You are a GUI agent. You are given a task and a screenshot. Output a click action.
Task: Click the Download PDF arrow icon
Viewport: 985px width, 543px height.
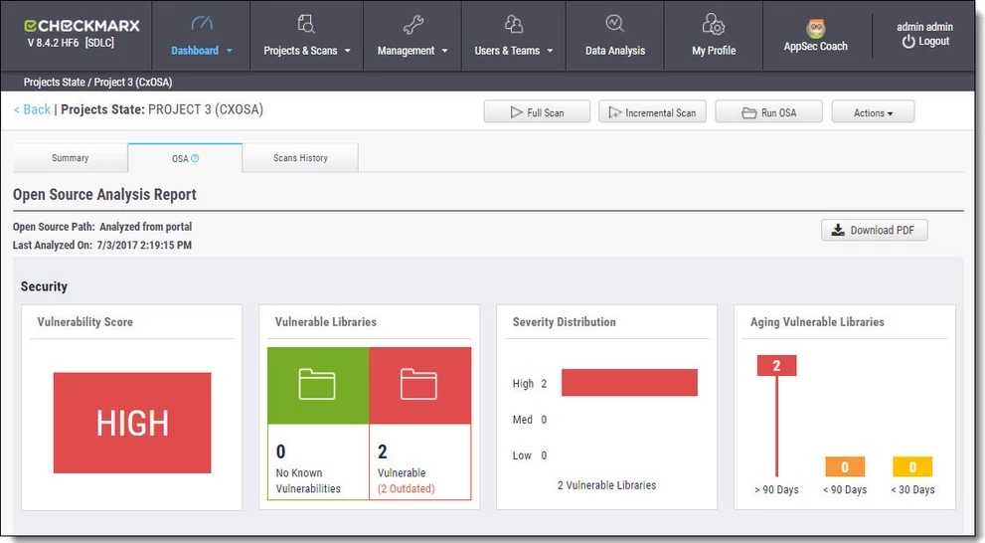(838, 230)
